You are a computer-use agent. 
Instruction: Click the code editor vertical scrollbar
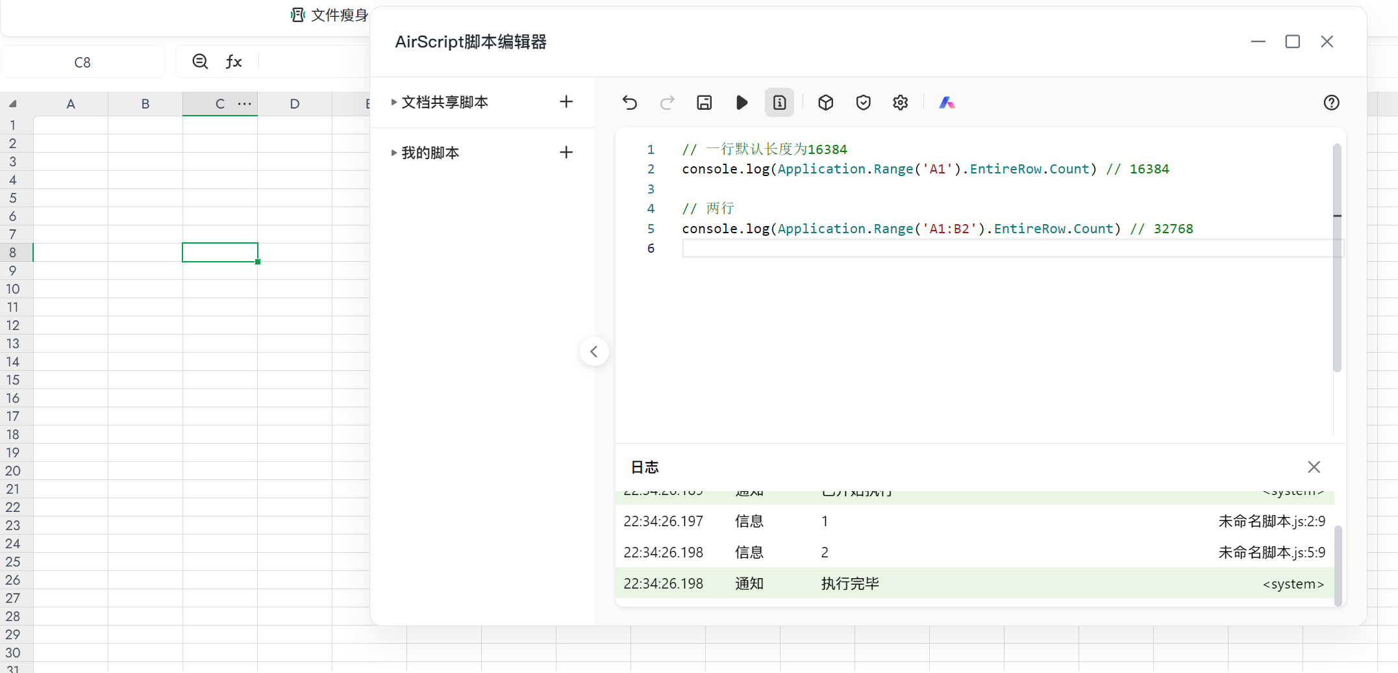[x=1337, y=258]
